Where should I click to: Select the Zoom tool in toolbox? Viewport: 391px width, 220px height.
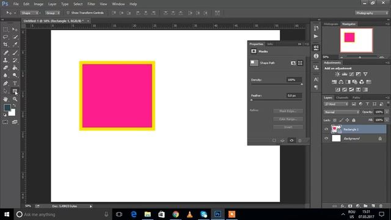15,99
